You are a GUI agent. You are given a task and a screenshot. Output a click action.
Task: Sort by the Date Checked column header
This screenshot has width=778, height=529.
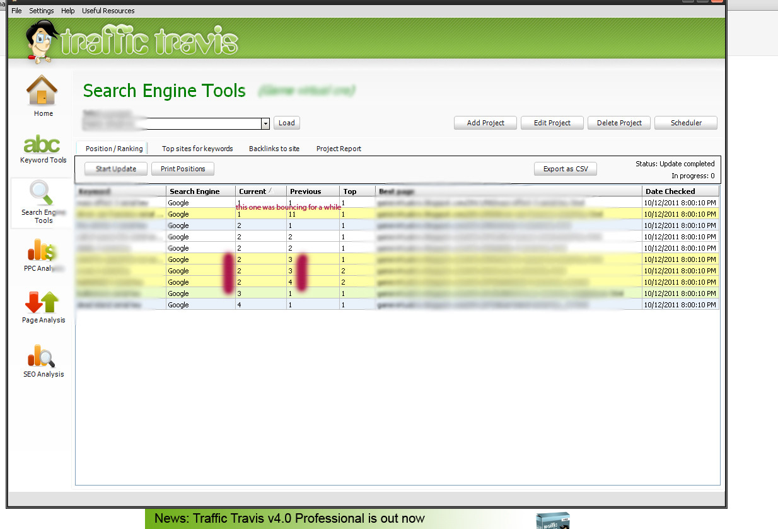681,191
